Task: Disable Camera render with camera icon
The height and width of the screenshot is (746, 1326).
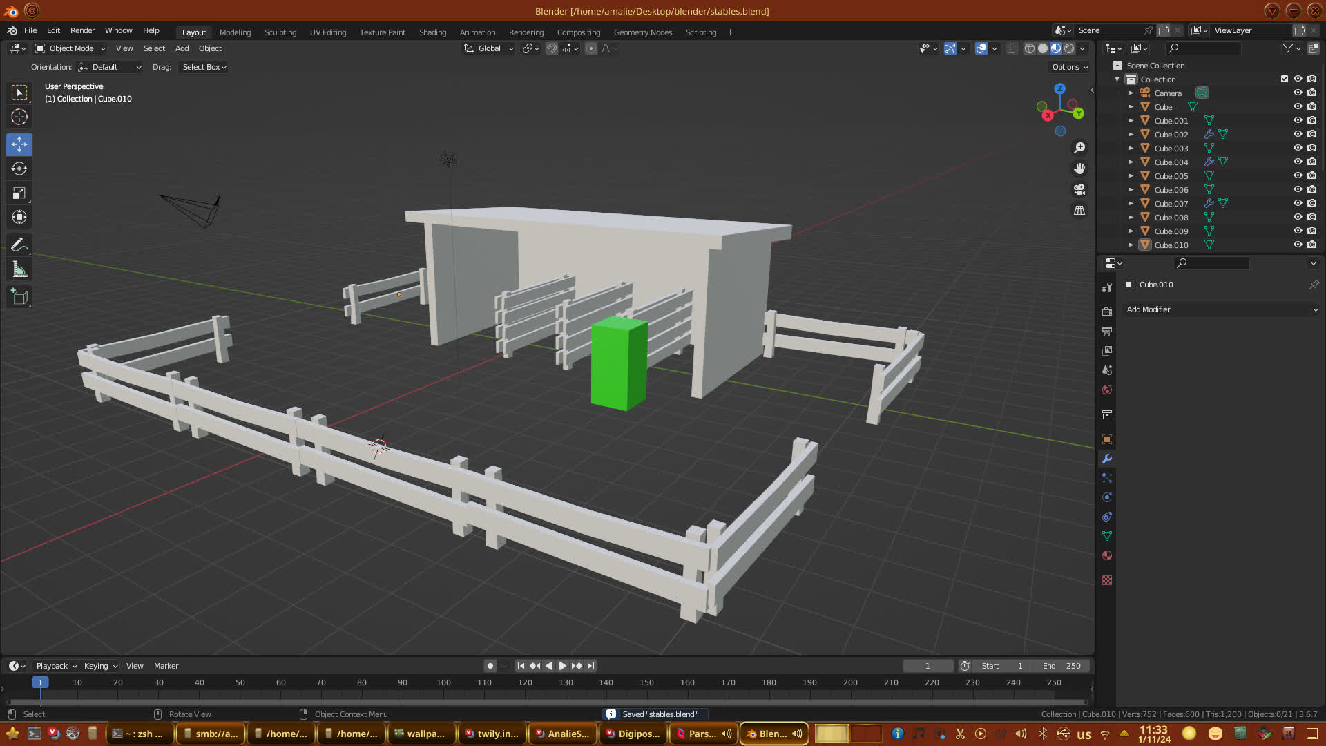Action: [x=1311, y=93]
